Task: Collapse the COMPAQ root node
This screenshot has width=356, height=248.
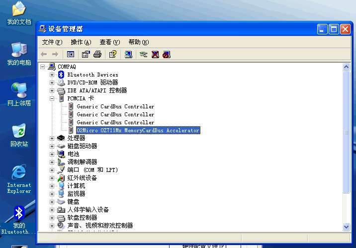Action: click(42, 67)
